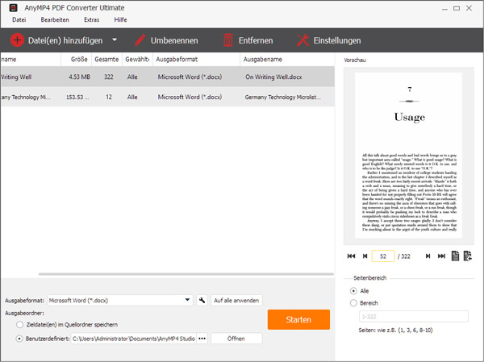Click Auf alle anwenden button
Image resolution: width=484 pixels, height=362 pixels.
pos(236,300)
